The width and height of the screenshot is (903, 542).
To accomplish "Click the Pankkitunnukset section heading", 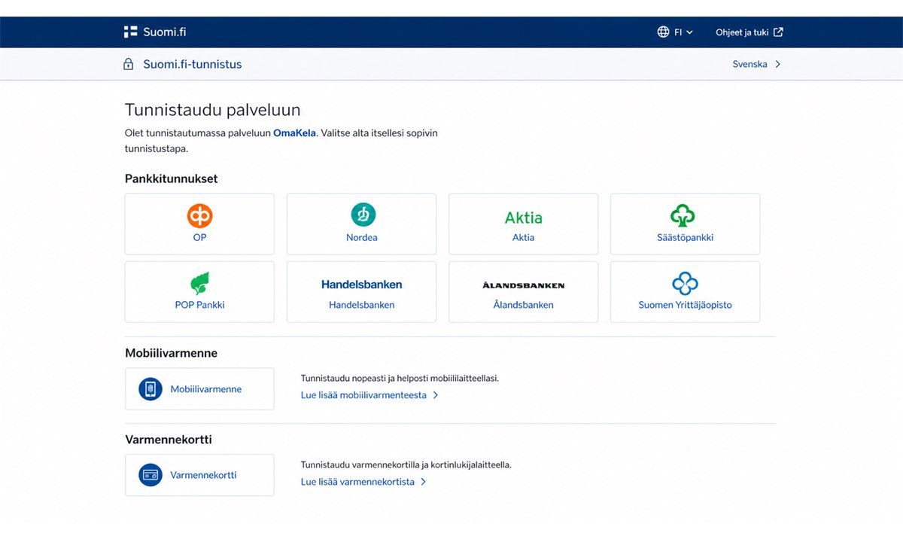I will [x=172, y=179].
